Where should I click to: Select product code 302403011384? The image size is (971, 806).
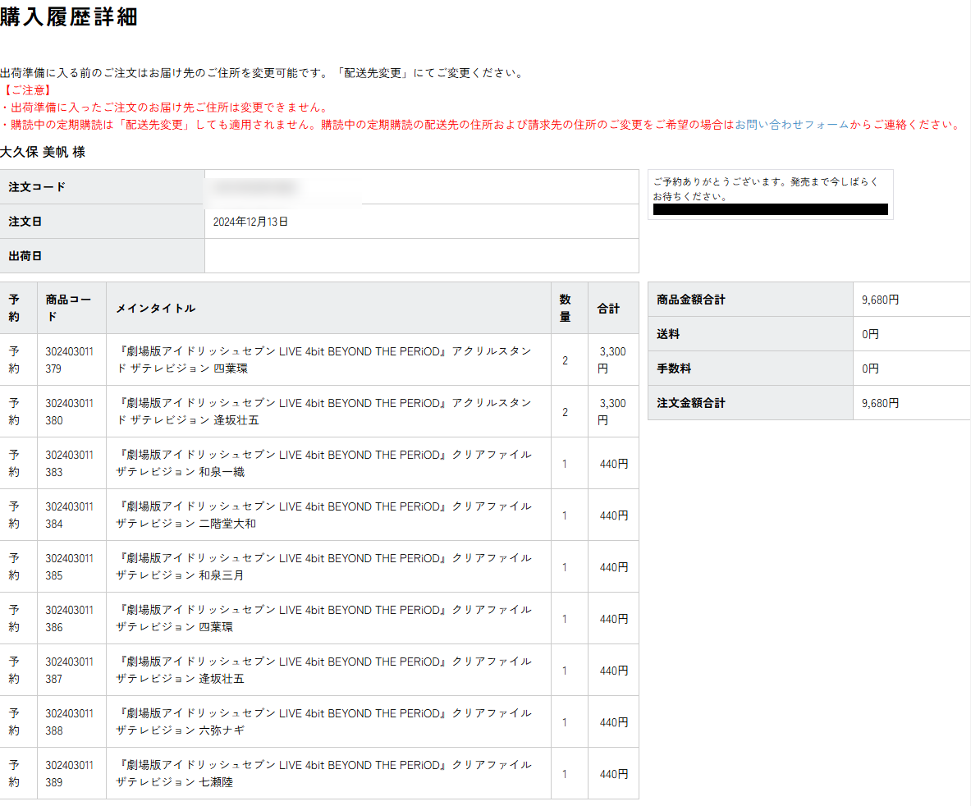[x=69, y=515]
